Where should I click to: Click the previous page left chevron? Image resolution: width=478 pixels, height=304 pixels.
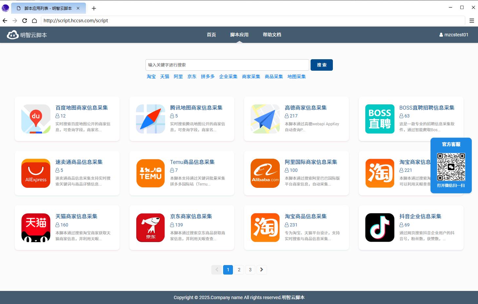216,270
